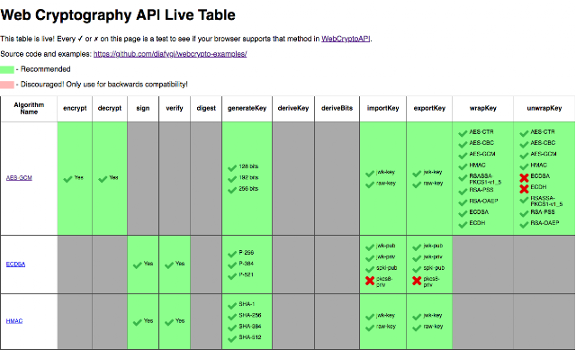Click the check next to AES-CTR in wrapKey
This screenshot has height=350, width=576.
(463, 133)
